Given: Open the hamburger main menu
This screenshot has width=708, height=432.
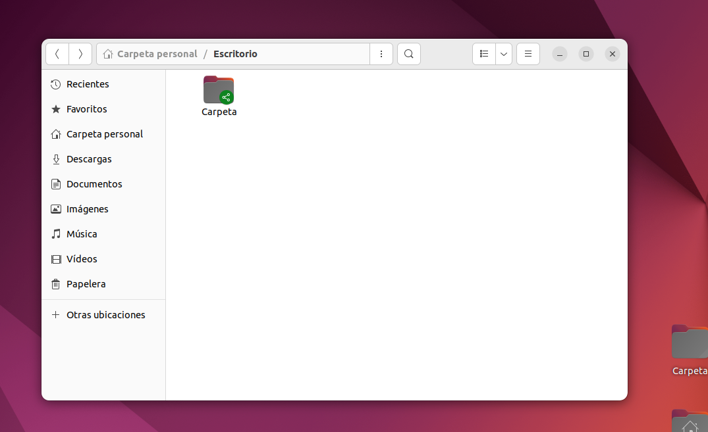Looking at the screenshot, I should [528, 54].
